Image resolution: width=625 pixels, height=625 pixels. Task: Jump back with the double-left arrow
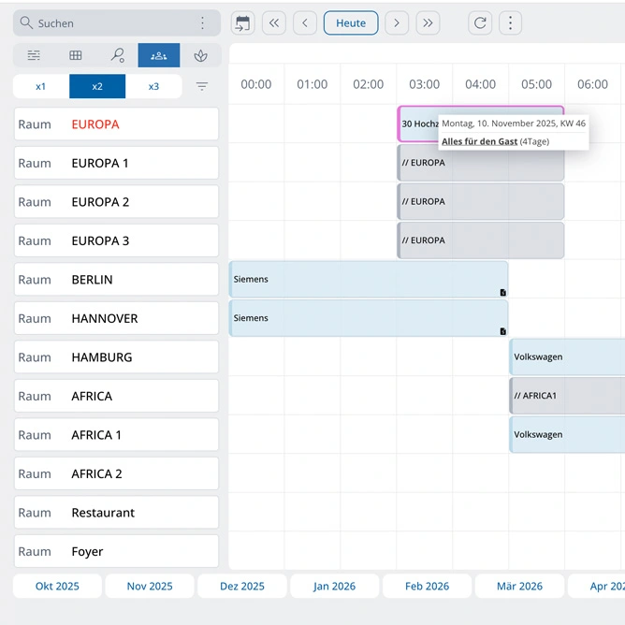[273, 23]
